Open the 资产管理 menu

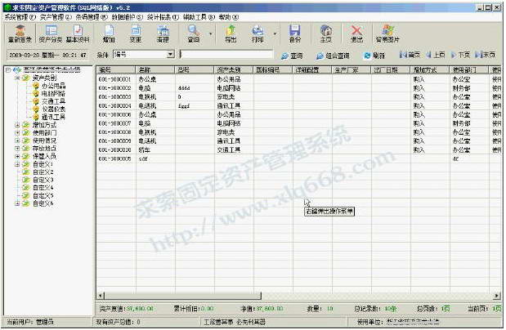[56, 17]
